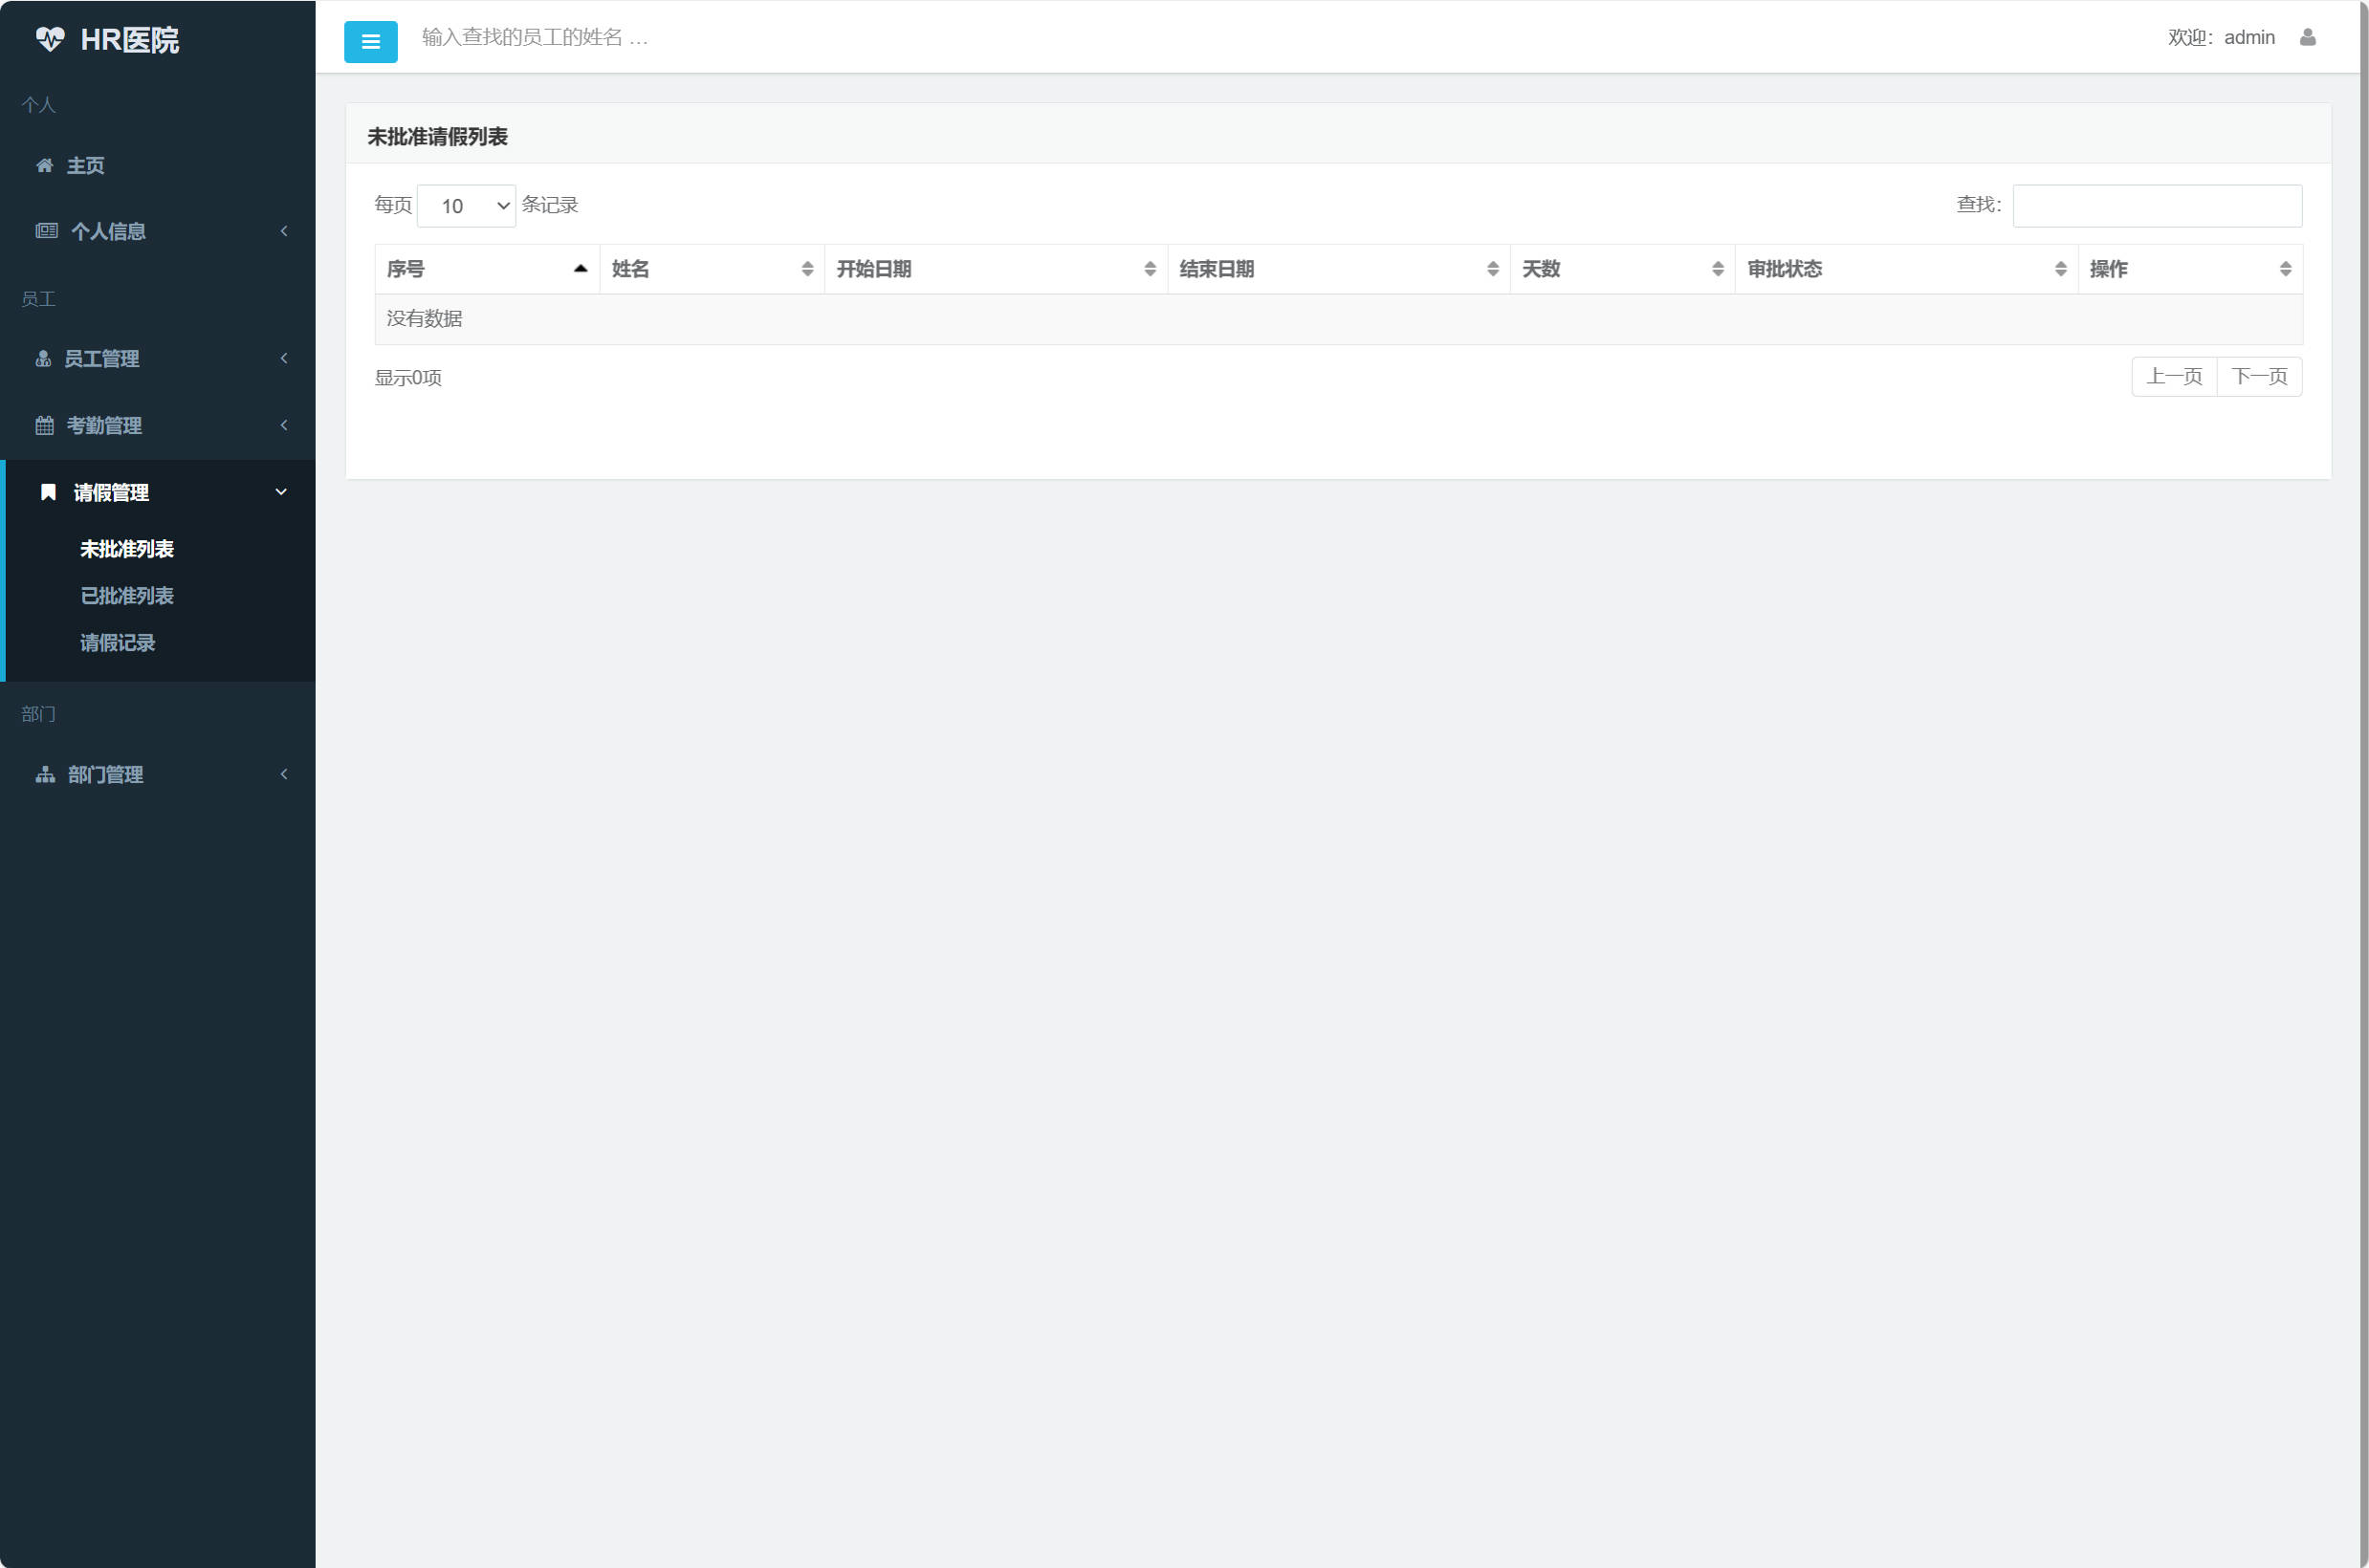The width and height of the screenshot is (2369, 1568).
Task: Click the 上一页 pagination button
Action: pyautogui.click(x=2173, y=377)
